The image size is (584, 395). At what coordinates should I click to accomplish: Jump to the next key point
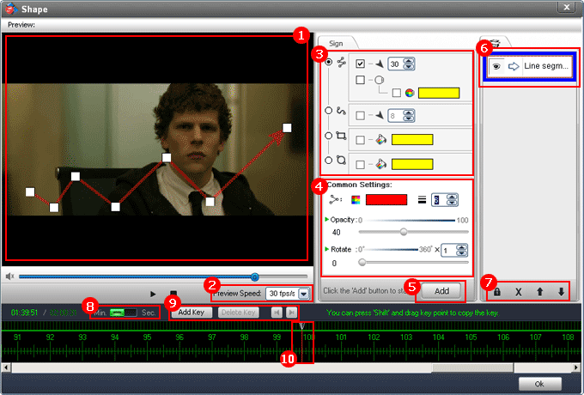click(x=292, y=313)
